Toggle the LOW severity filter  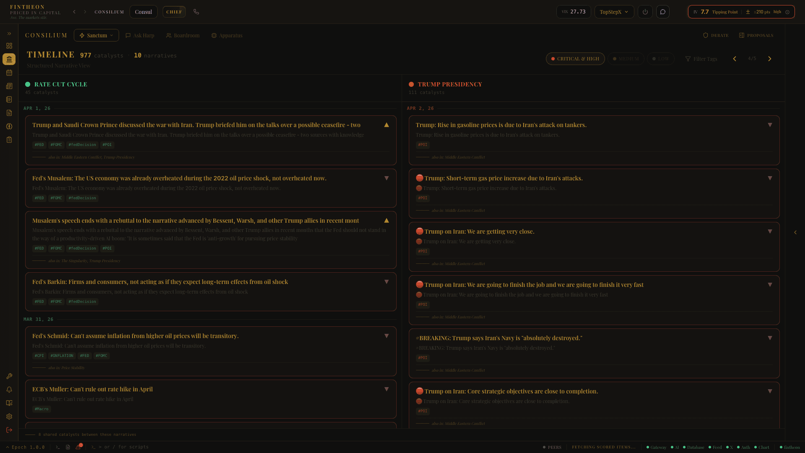(x=660, y=59)
